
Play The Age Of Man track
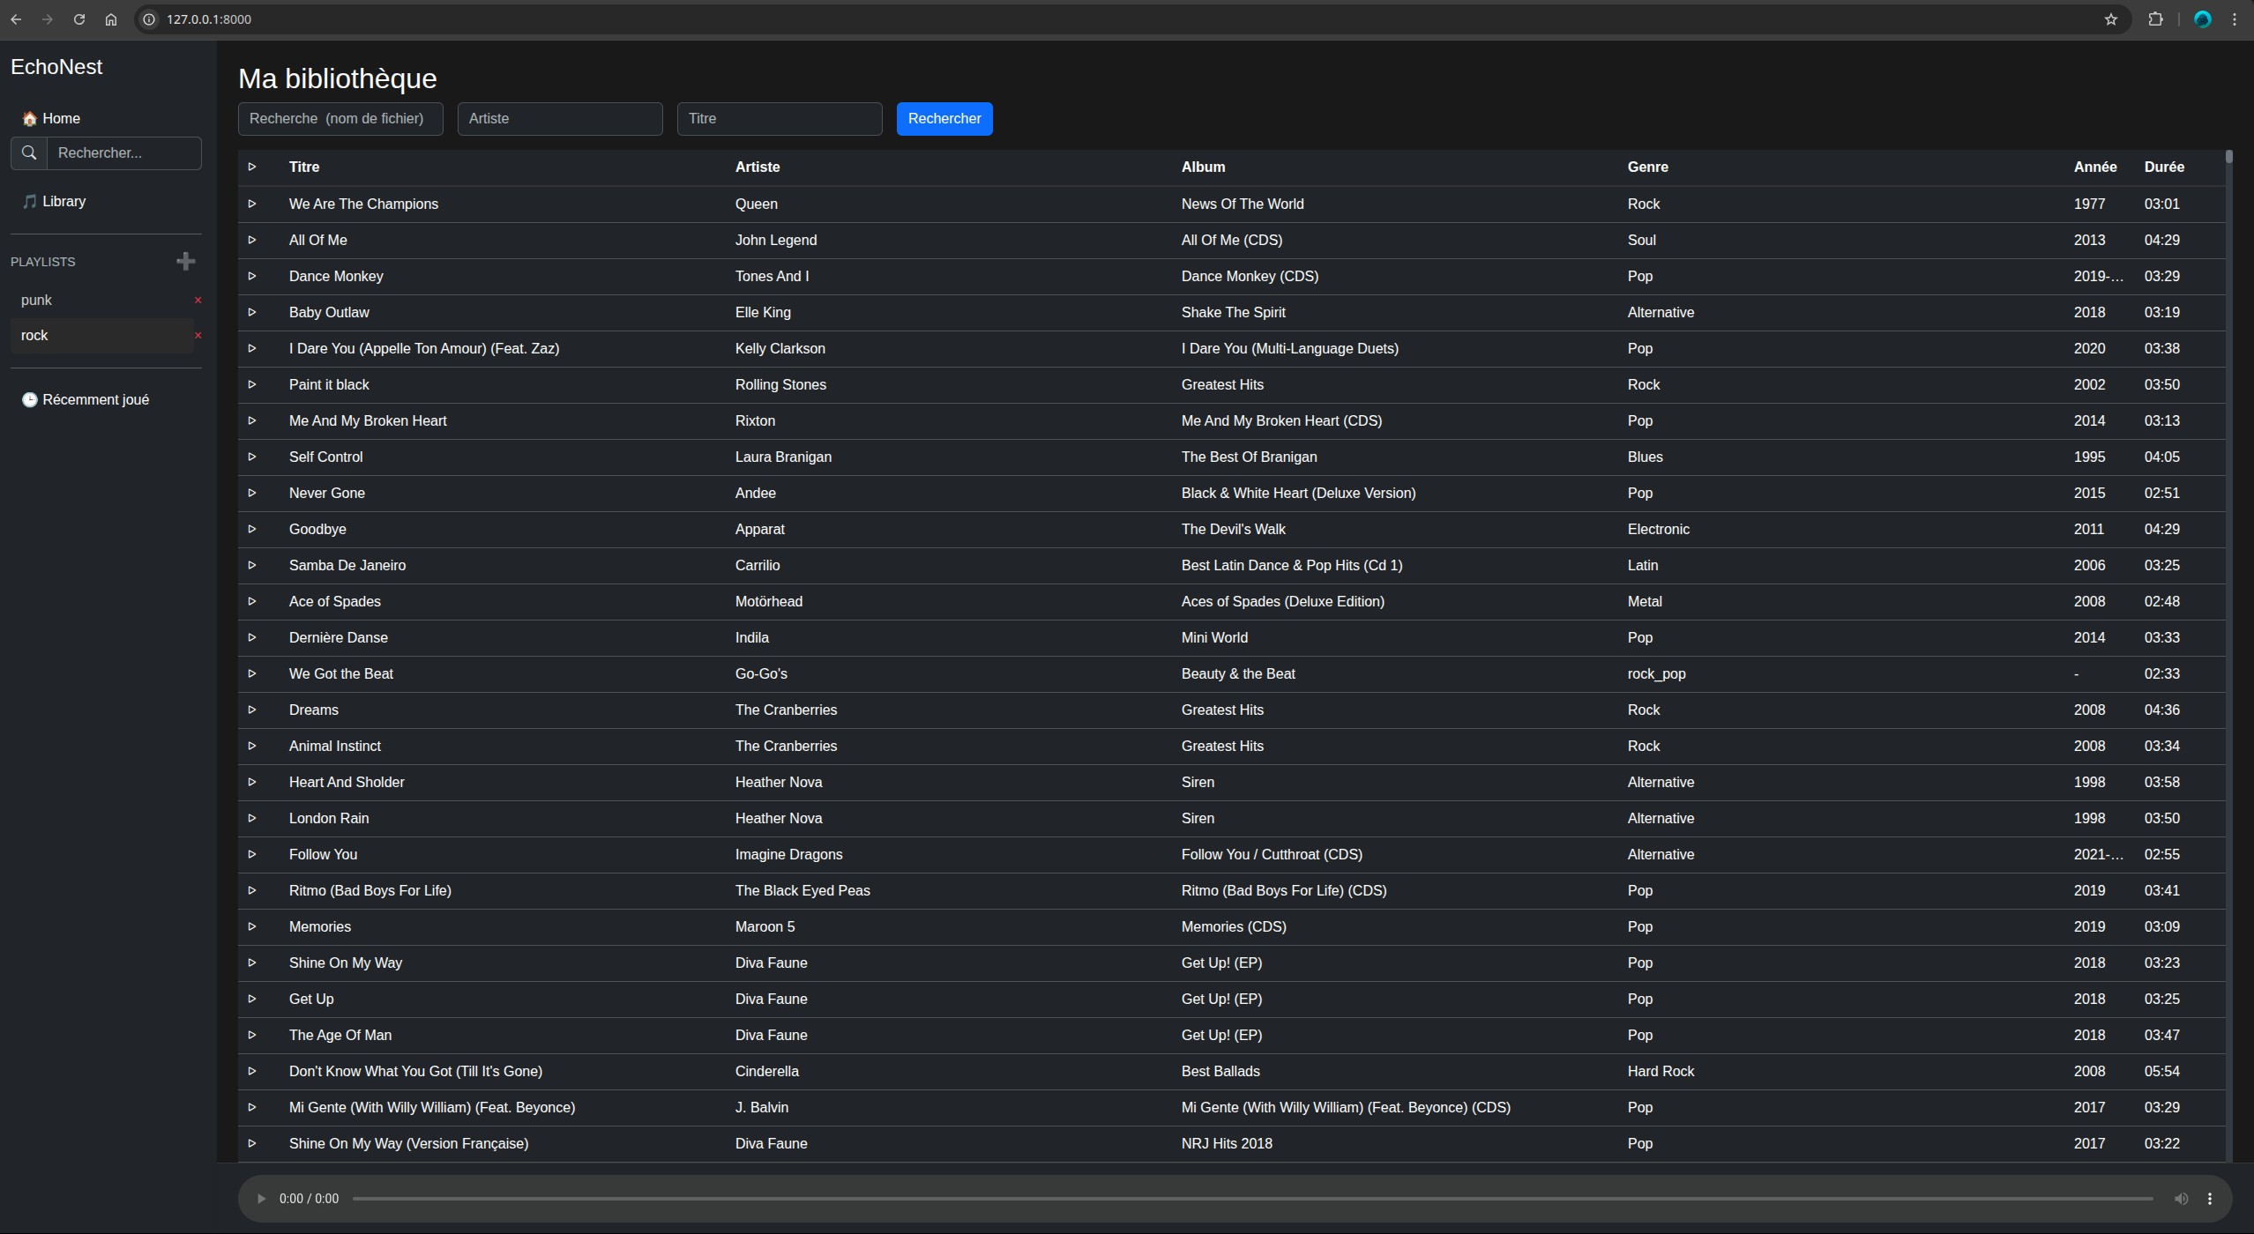coord(252,1035)
